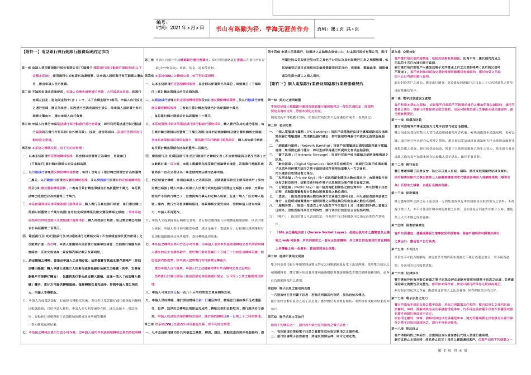Click the clause heading '第九條 交易核對'
Screen dimensions: 531x375
tap(404, 52)
